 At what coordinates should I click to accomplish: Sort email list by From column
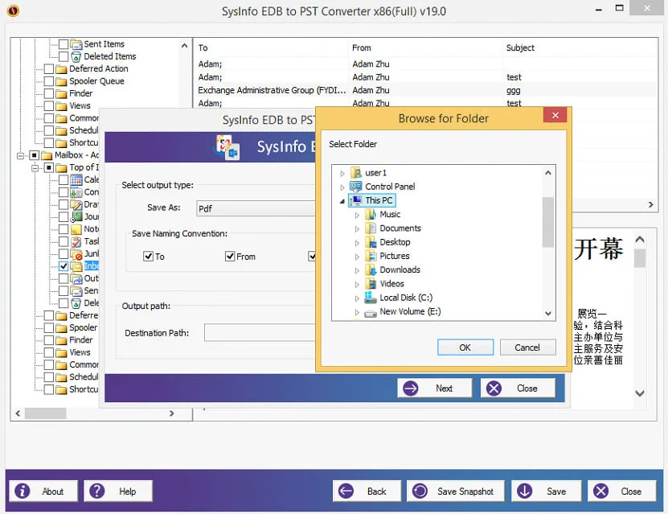click(x=425, y=47)
